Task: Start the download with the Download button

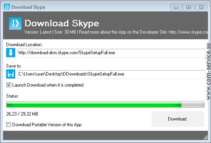Action: (x=178, y=119)
